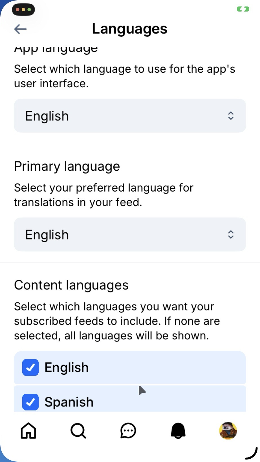Click the English label in Content languages
Image resolution: width=260 pixels, height=462 pixels.
pyautogui.click(x=67, y=367)
